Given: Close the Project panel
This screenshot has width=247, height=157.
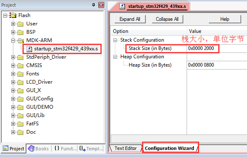Looking at the screenshot, I should [101, 5].
